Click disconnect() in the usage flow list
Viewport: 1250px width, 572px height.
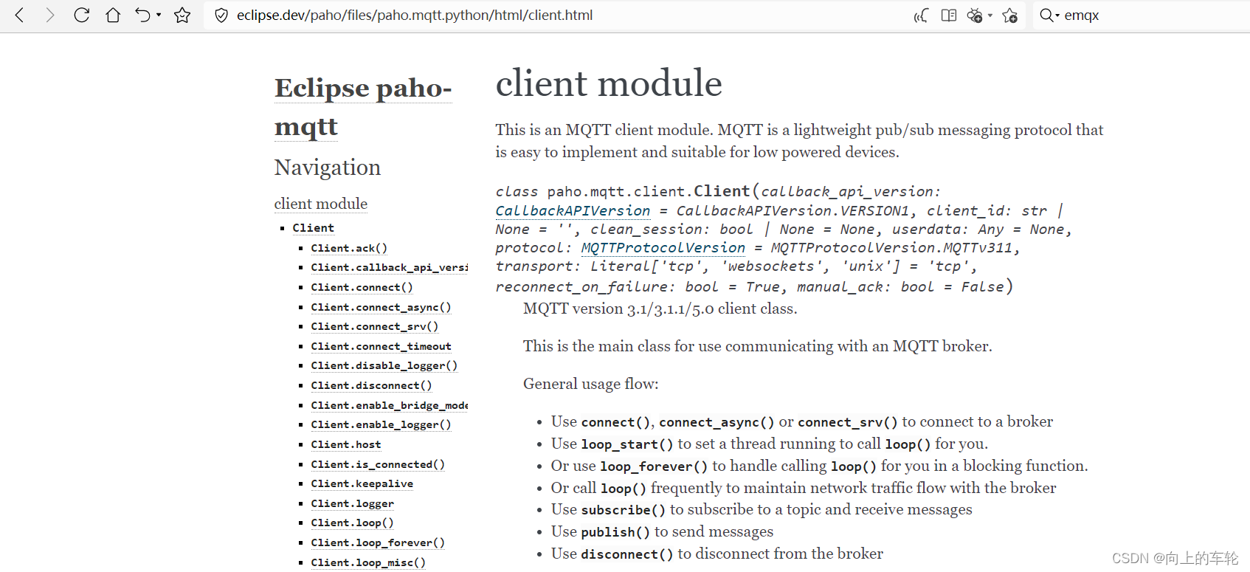[627, 554]
